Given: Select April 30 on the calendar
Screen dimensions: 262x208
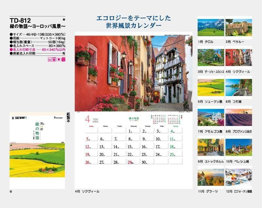Looking at the screenshot, I should [x=148, y=162].
